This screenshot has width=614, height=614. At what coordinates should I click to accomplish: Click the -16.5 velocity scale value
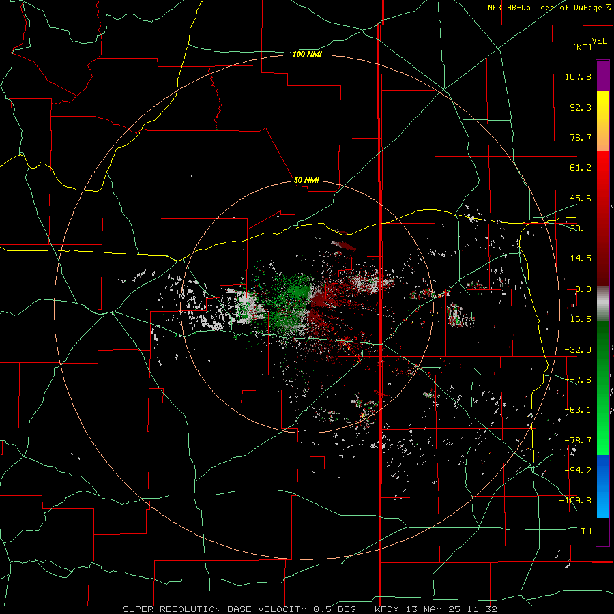(578, 319)
